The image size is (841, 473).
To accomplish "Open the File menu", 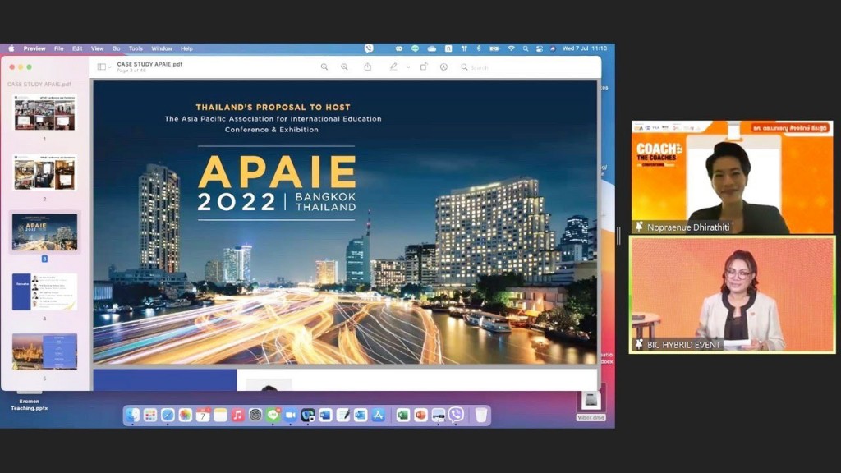I will pos(59,48).
